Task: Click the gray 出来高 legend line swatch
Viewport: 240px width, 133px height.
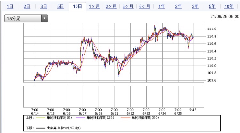Action: point(41,128)
